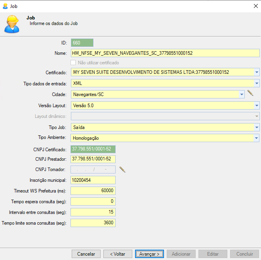This screenshot has height=260, width=261.
Task: Click the 'Avançar >' button
Action: point(149,254)
